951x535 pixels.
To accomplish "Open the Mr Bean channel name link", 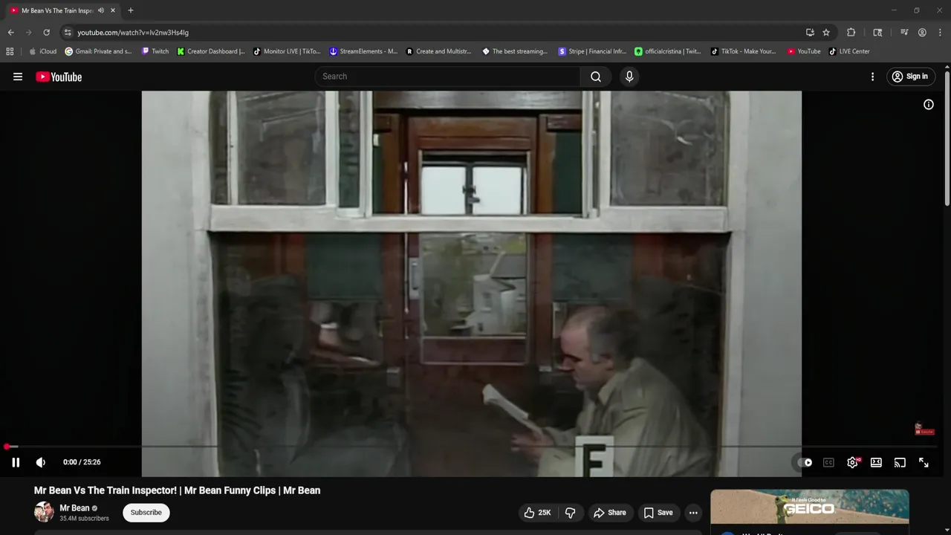I will [74, 508].
